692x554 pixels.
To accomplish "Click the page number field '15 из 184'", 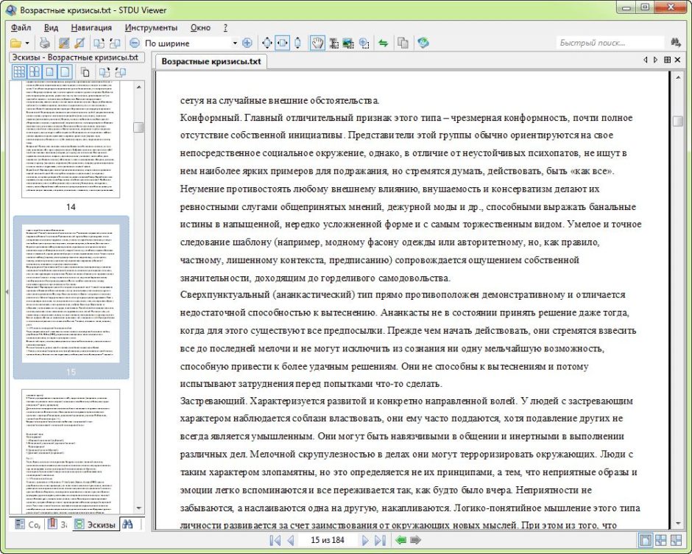I will tap(328, 541).
